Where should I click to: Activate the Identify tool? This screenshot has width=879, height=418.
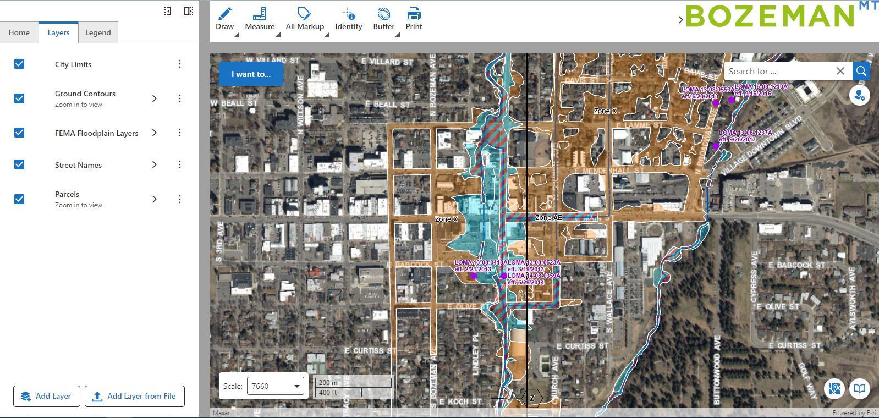(349, 19)
